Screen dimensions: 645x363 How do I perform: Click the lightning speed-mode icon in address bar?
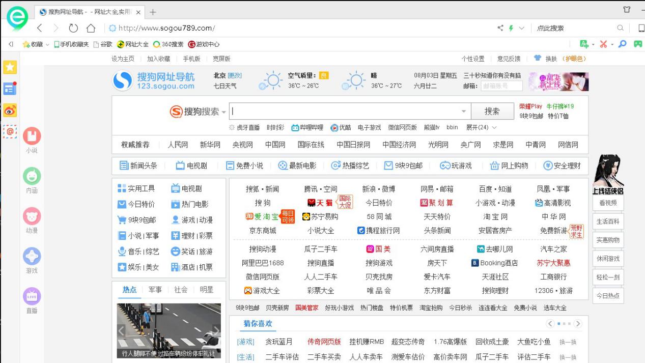(512, 29)
